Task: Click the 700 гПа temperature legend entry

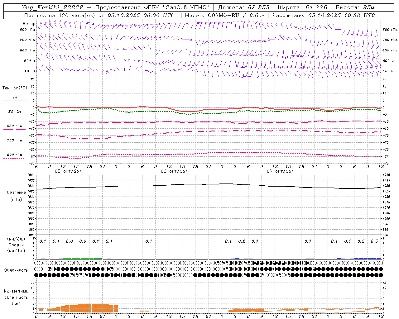Action: point(15,140)
